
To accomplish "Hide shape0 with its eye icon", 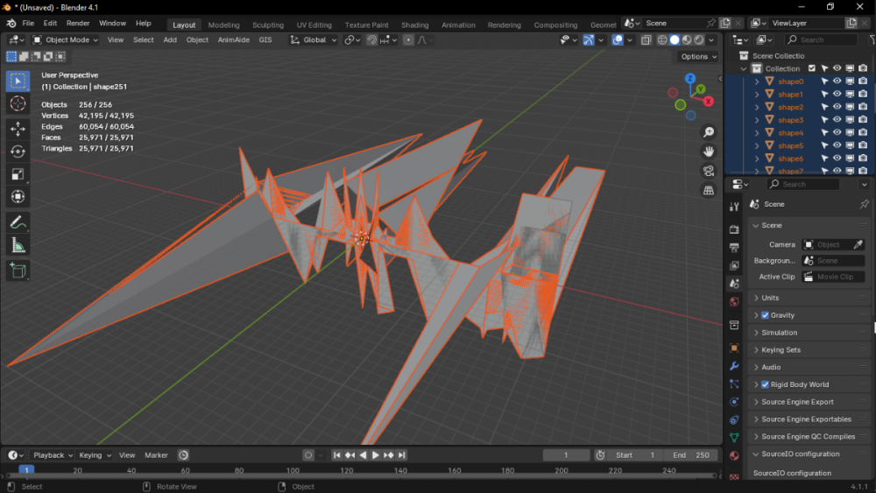I will [837, 81].
